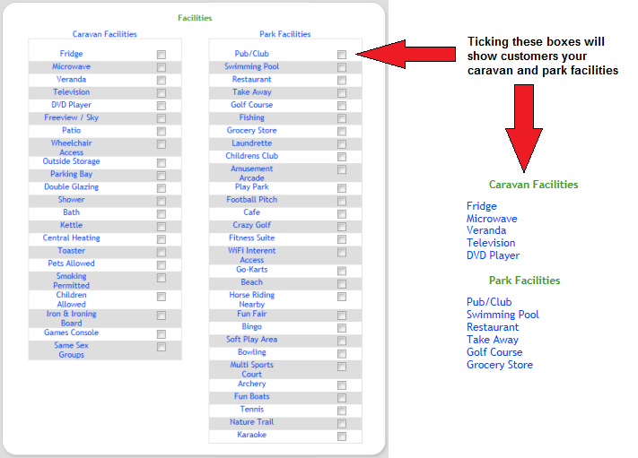
Task: Enable the Take Away checkbox
Action: tap(342, 92)
